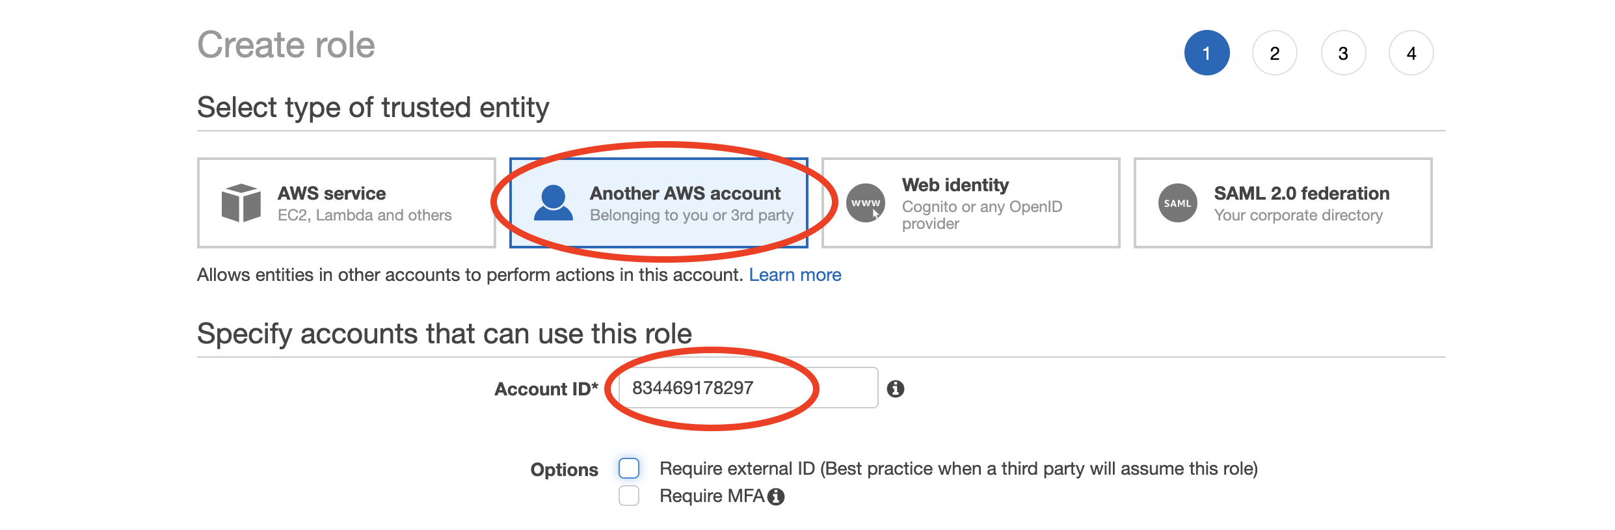The width and height of the screenshot is (1615, 530).
Task: Select the AWS service trusted entity card
Action: [347, 203]
